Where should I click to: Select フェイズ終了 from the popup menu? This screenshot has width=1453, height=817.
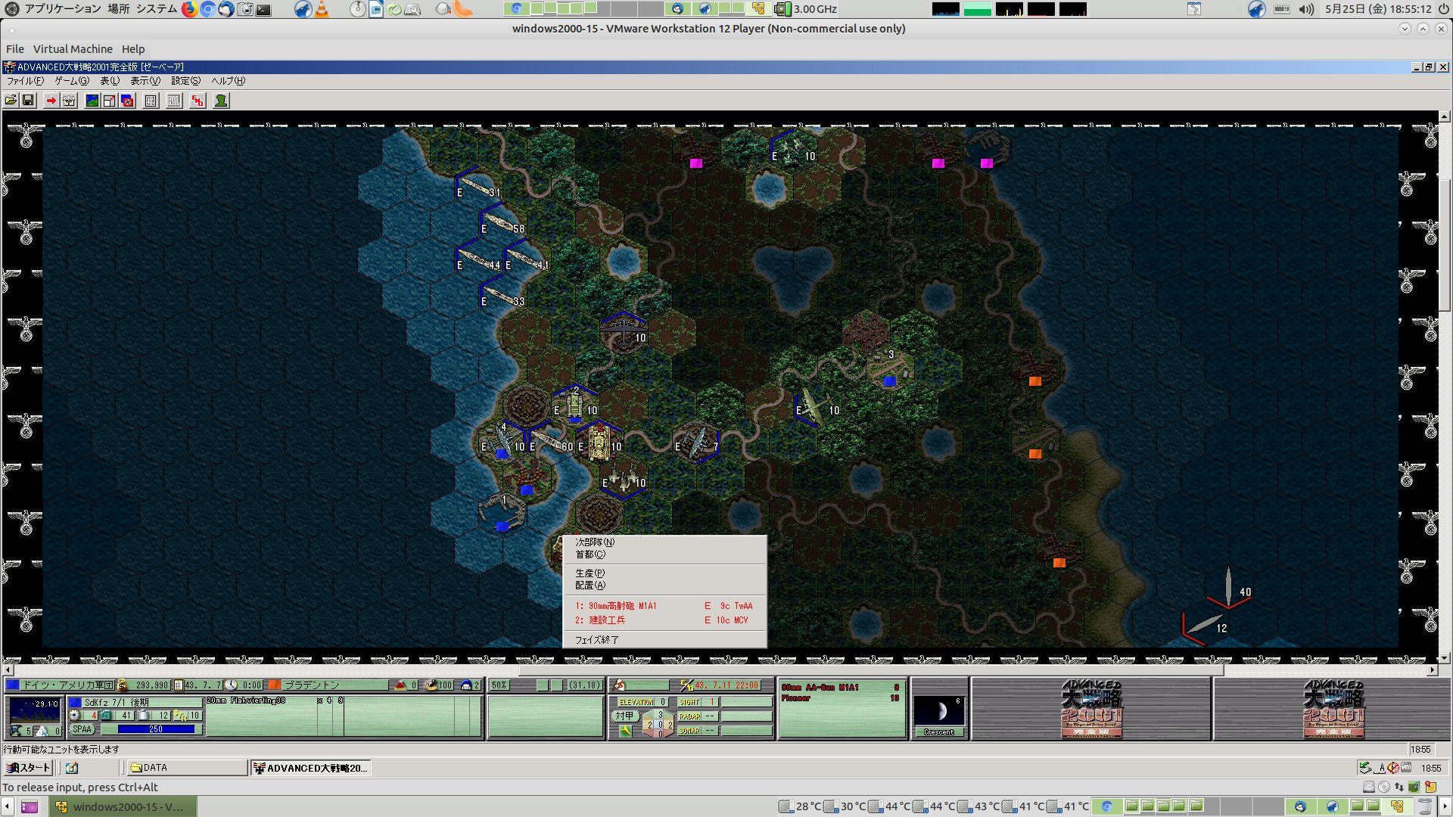(596, 640)
